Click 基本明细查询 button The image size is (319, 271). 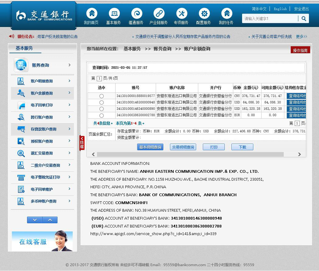(x=150, y=147)
